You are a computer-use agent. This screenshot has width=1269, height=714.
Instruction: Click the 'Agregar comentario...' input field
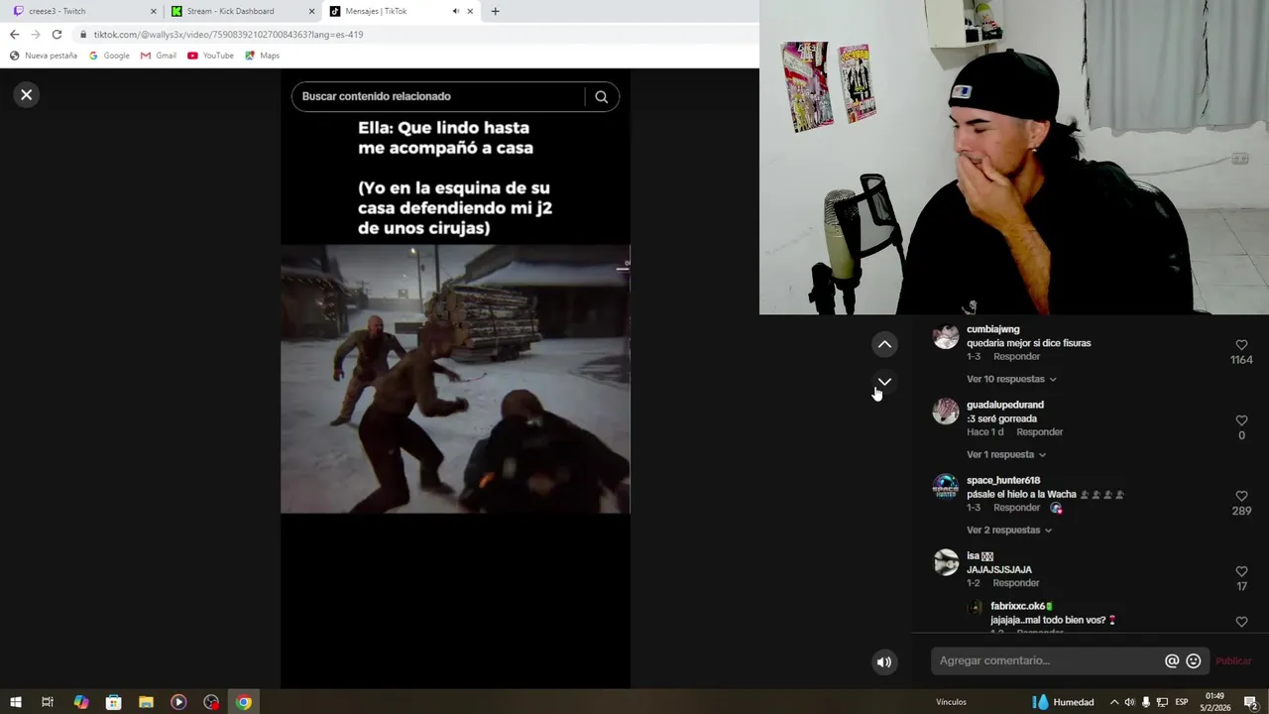[x=1046, y=660]
